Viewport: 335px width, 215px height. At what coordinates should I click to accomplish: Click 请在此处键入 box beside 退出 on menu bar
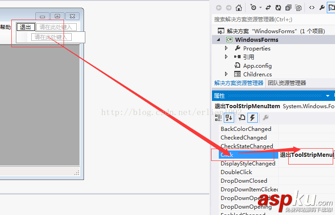(56, 27)
